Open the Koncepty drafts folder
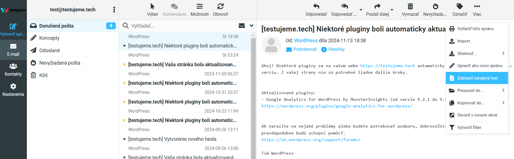The height and width of the screenshot is (159, 514). 73,38
